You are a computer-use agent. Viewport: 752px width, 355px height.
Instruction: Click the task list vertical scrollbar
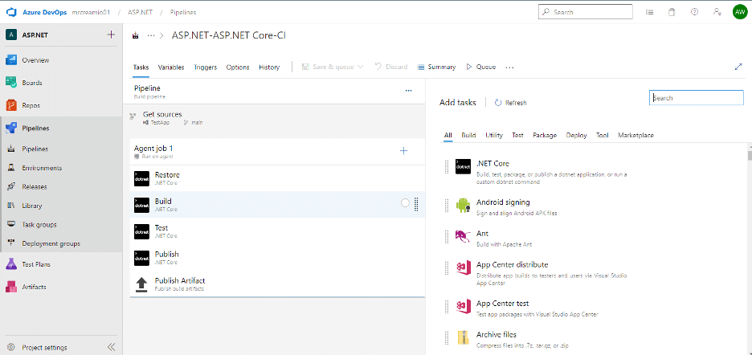[x=749, y=155]
